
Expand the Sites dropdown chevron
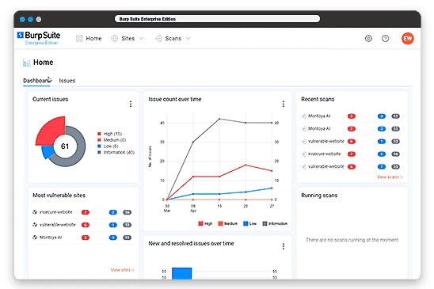pos(142,39)
